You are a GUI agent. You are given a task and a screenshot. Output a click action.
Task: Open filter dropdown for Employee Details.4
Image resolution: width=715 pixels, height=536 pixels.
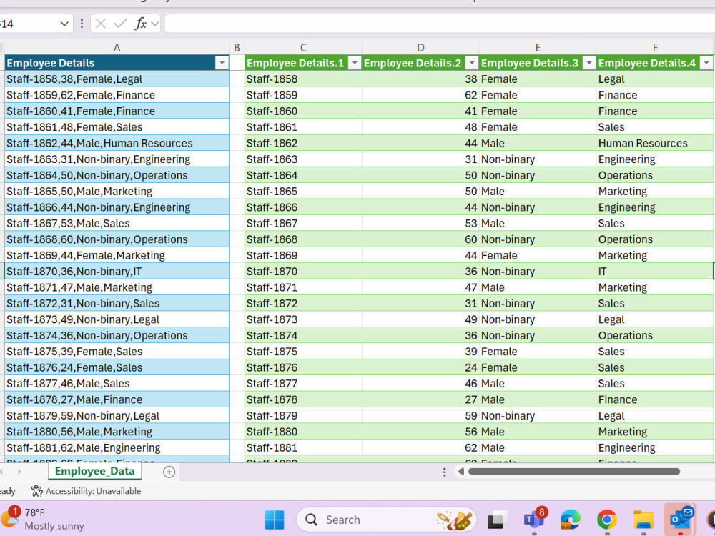(706, 63)
